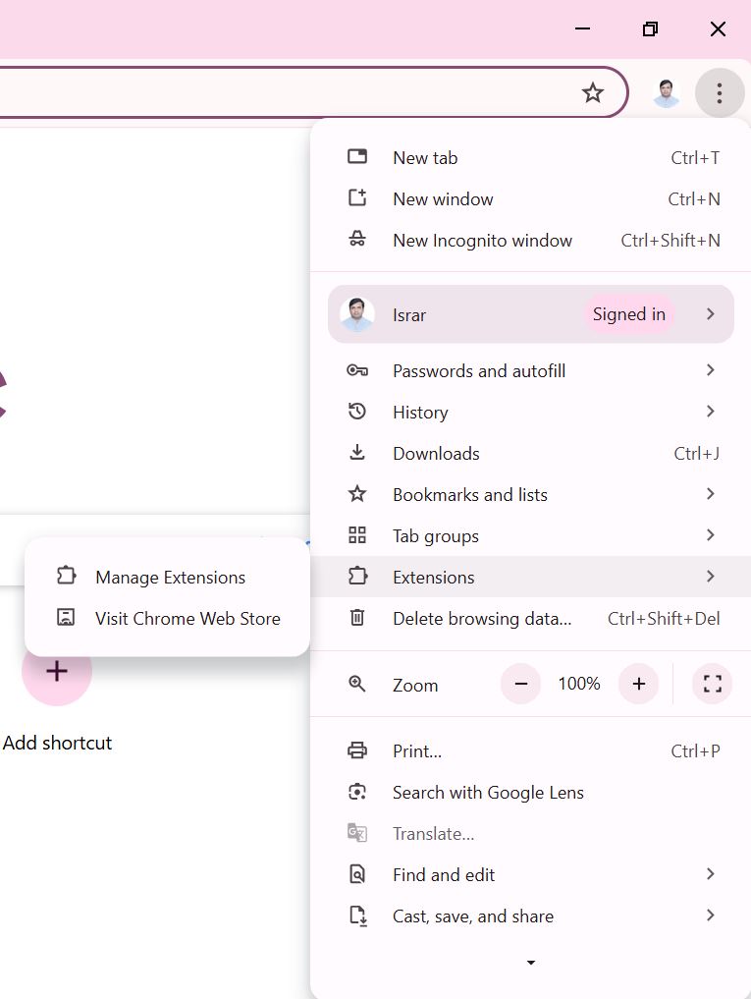
Task: Select New Incognito window menu item
Action: click(482, 241)
